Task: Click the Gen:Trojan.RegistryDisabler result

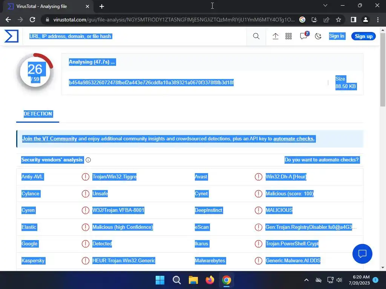Action: click(x=311, y=227)
